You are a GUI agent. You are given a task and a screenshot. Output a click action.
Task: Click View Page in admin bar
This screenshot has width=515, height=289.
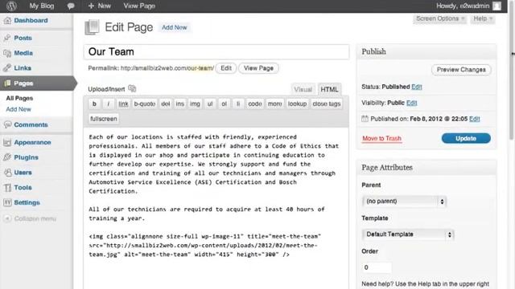click(x=139, y=6)
